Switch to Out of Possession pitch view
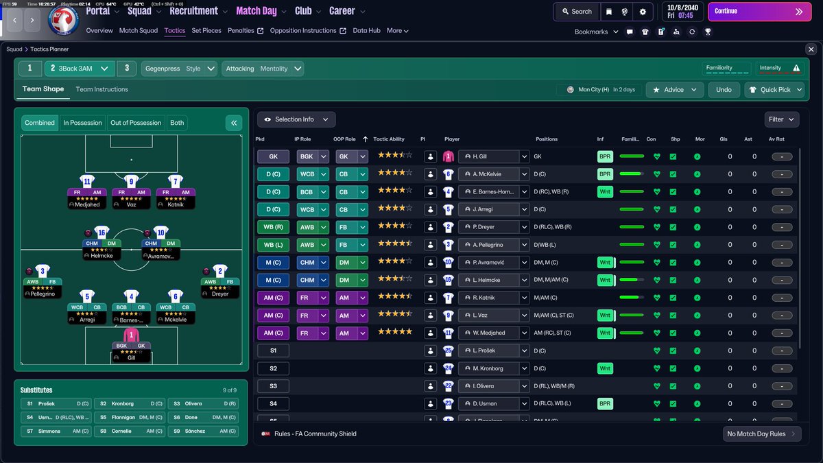The image size is (823, 463). (136, 123)
